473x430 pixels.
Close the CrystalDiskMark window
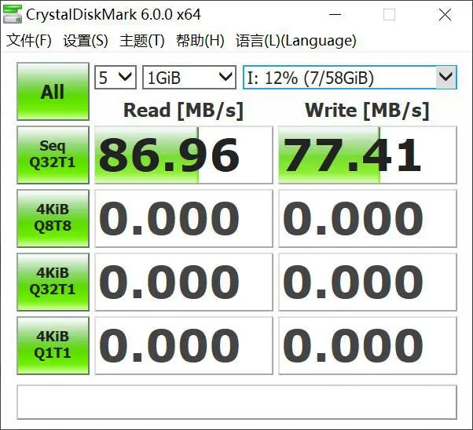[x=445, y=14]
